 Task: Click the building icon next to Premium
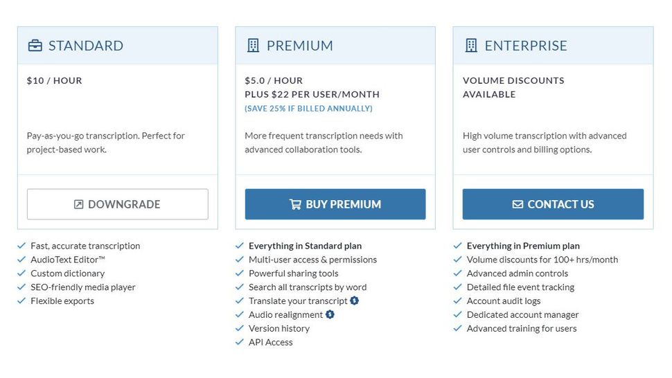253,46
